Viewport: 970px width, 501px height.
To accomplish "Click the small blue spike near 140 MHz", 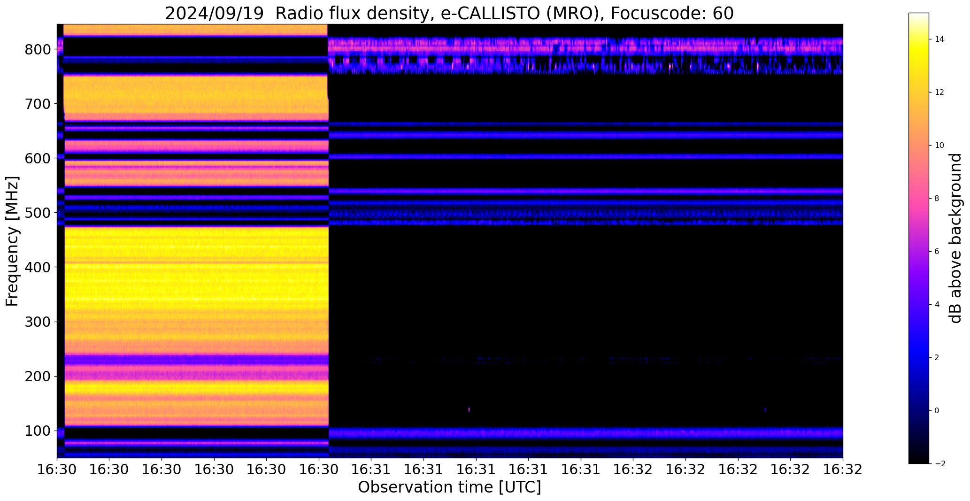I will coord(765,409).
